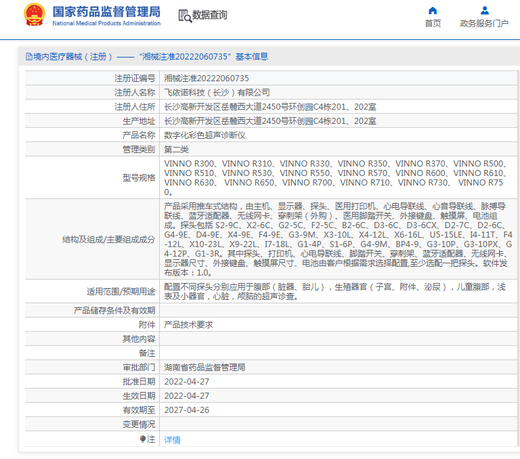
Task: Click the 首页 text link
Action: coord(433,24)
